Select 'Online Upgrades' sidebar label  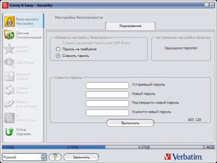click(23, 132)
